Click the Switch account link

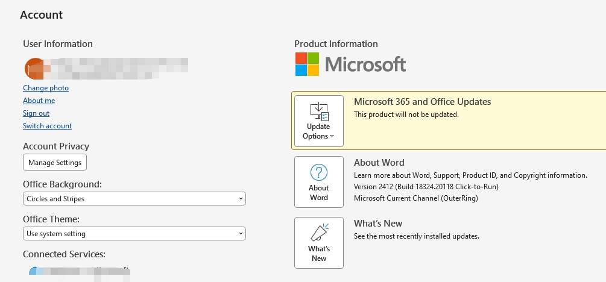pyautogui.click(x=47, y=126)
